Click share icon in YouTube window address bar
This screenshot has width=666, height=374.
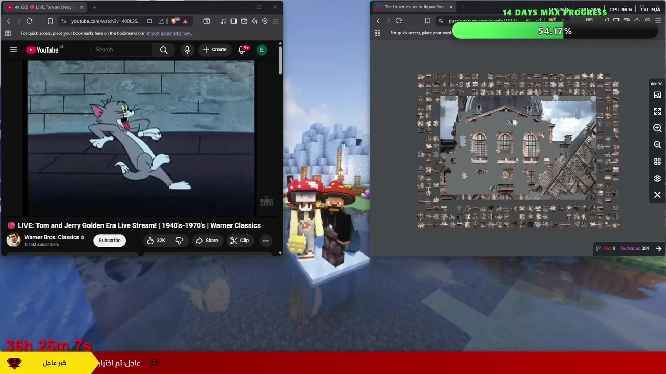tap(161, 21)
